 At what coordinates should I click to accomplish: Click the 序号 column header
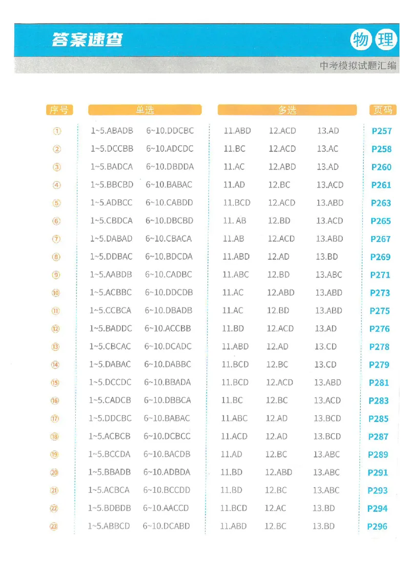click(x=59, y=110)
